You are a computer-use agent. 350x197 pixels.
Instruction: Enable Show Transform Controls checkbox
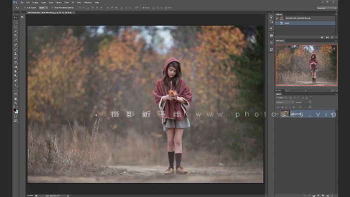[52, 8]
